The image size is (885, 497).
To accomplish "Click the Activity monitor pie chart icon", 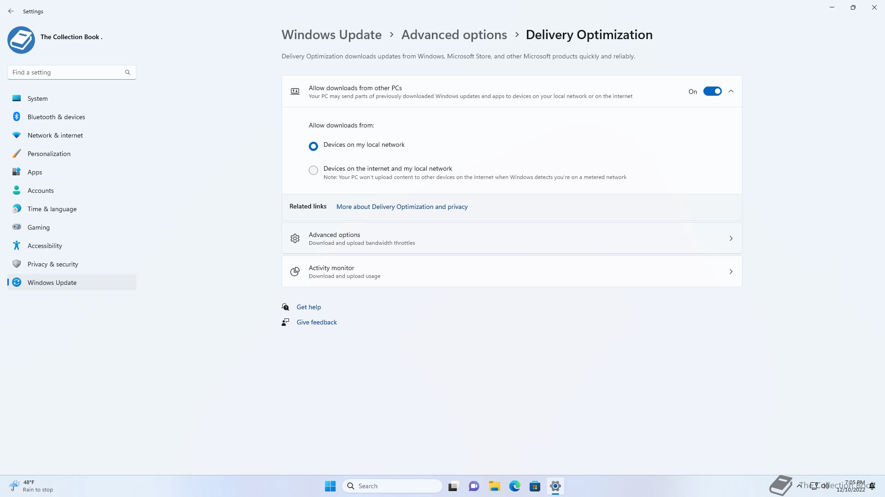I will [295, 272].
